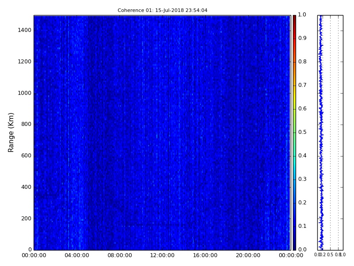354x266 pixels.
Task: Click the colorbar label 1.0
Action: [x=302, y=15]
